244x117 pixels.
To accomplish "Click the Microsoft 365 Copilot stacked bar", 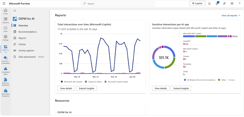I will tap(207, 36).
